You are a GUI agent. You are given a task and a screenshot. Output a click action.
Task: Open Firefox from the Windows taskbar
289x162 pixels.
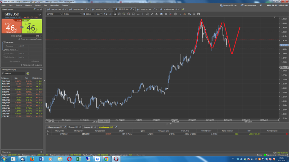[x=32, y=159]
